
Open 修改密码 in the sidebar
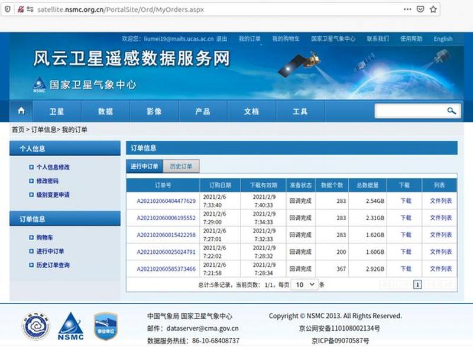coord(48,181)
